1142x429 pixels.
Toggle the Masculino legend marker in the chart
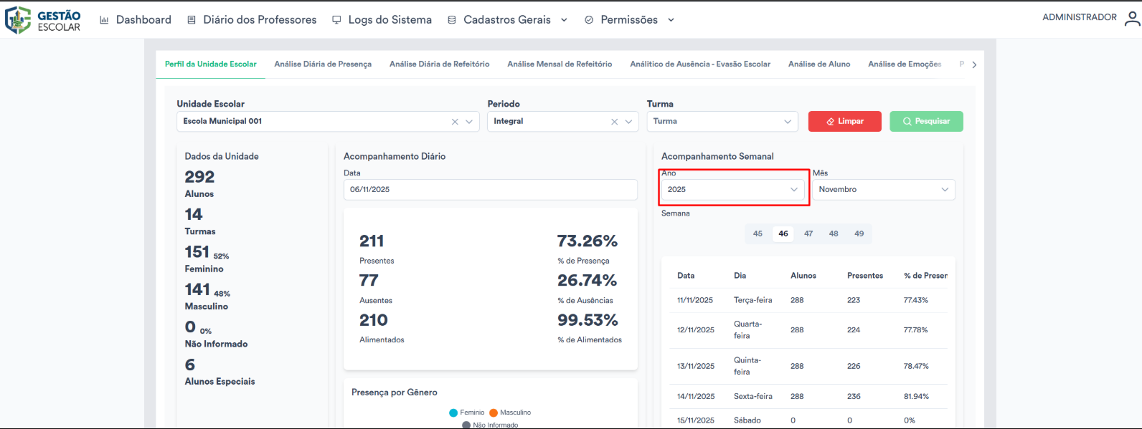coord(494,413)
